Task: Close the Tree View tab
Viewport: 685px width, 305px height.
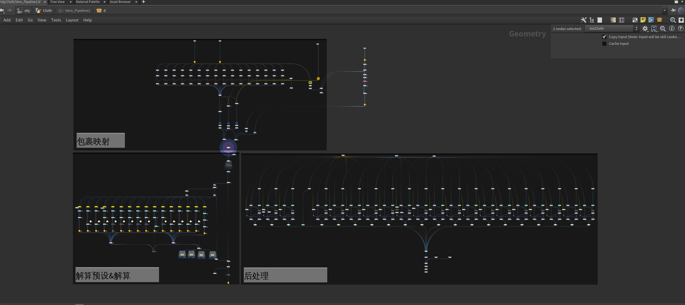Action: pos(70,2)
